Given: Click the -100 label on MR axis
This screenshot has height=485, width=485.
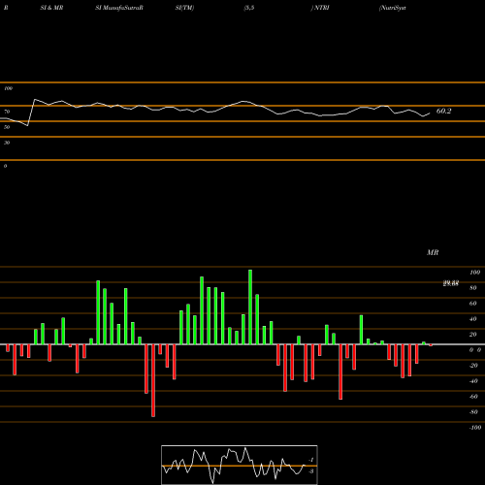Looking at the screenshot, I should tap(475, 428).
